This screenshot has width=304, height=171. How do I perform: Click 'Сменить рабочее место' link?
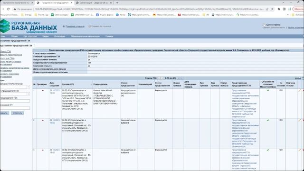tap(274, 28)
